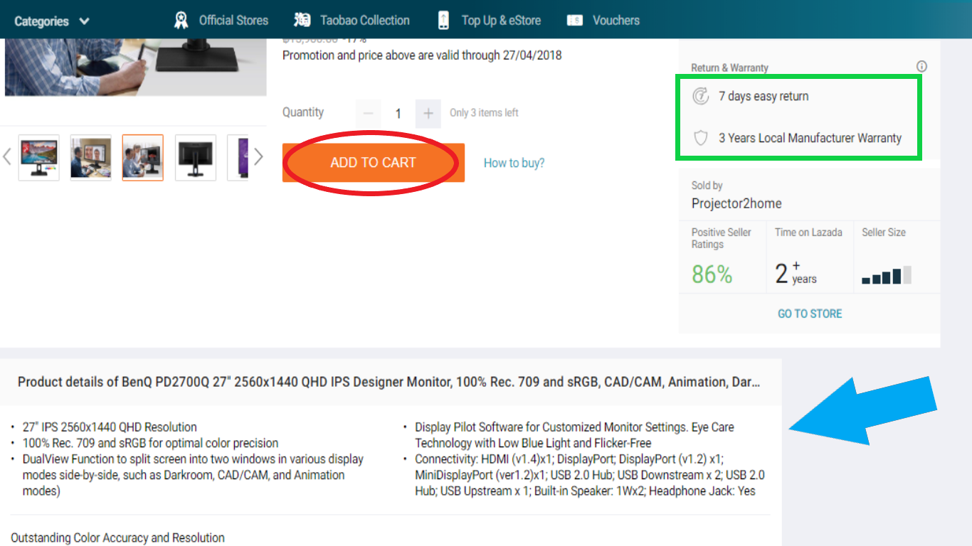Click 'Only 3 items left' stock text
972x546 pixels.
[484, 112]
